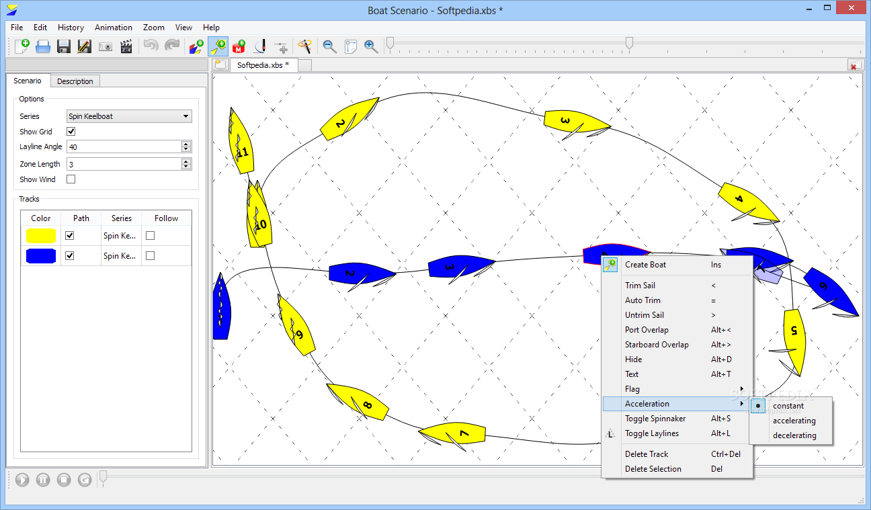This screenshot has width=871, height=510.
Task: Start animation with the Play button
Action: click(22, 480)
